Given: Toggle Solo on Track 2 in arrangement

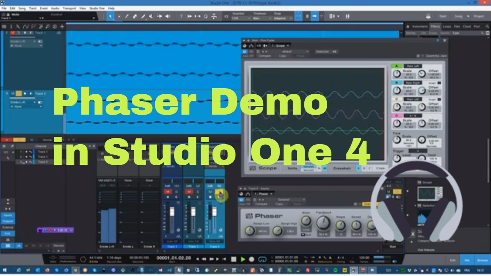Looking at the screenshot, I should [18, 94].
